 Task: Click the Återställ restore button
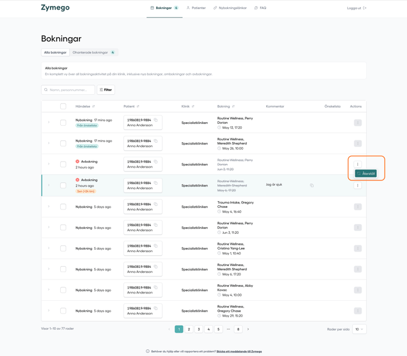coord(366,174)
